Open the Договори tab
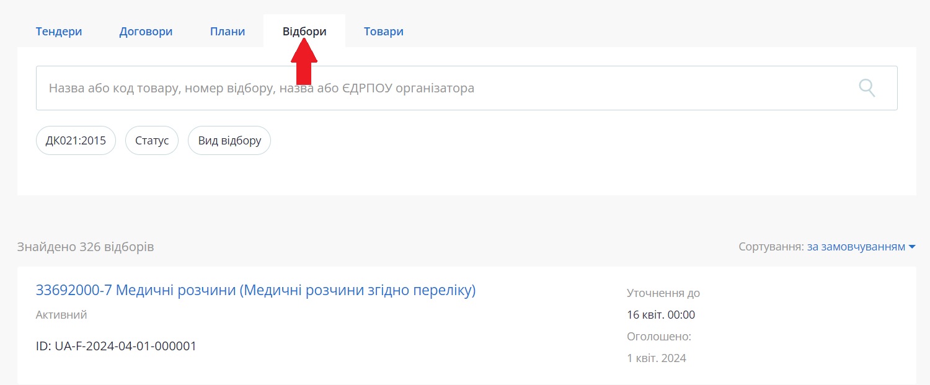930x385 pixels. click(x=146, y=32)
